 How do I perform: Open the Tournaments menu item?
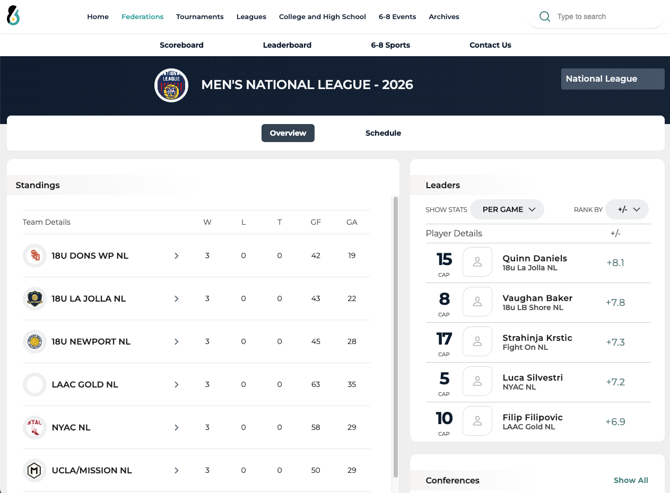click(x=200, y=16)
